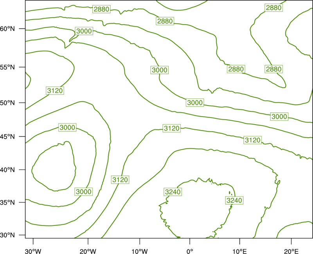Select the 55°N latitude axis label
This screenshot has height=254, width=313.
(7, 67)
